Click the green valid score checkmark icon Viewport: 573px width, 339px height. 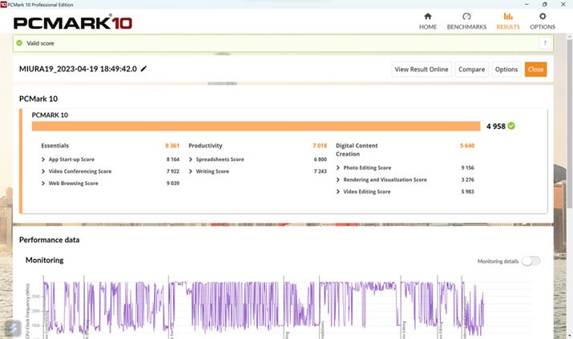tap(20, 43)
